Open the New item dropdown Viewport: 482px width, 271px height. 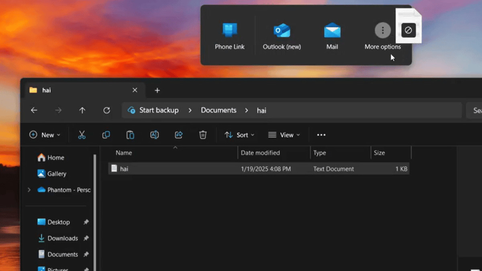(45, 135)
